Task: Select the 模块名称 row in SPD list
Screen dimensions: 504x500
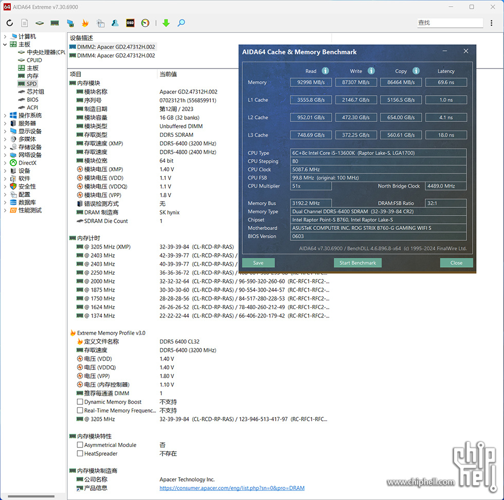Action: coord(147,92)
